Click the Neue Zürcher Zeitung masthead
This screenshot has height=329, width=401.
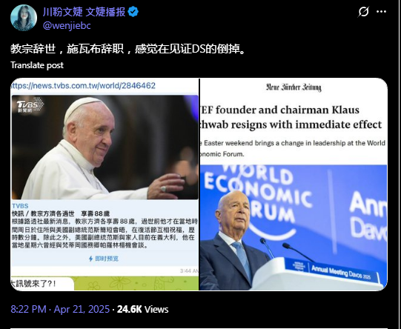pos(294,87)
